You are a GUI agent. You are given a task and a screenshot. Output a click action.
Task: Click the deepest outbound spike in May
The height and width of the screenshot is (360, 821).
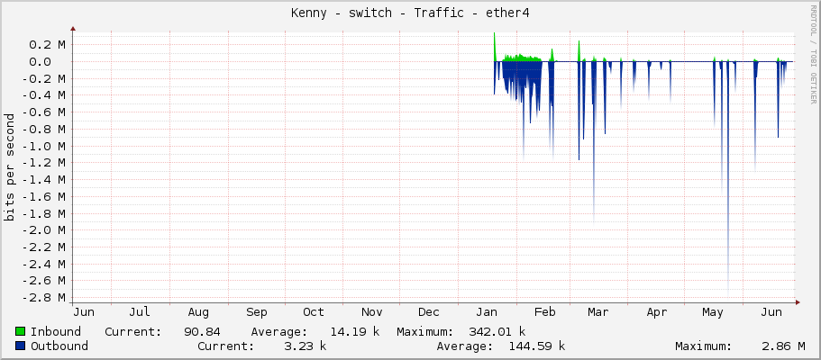(x=728, y=178)
